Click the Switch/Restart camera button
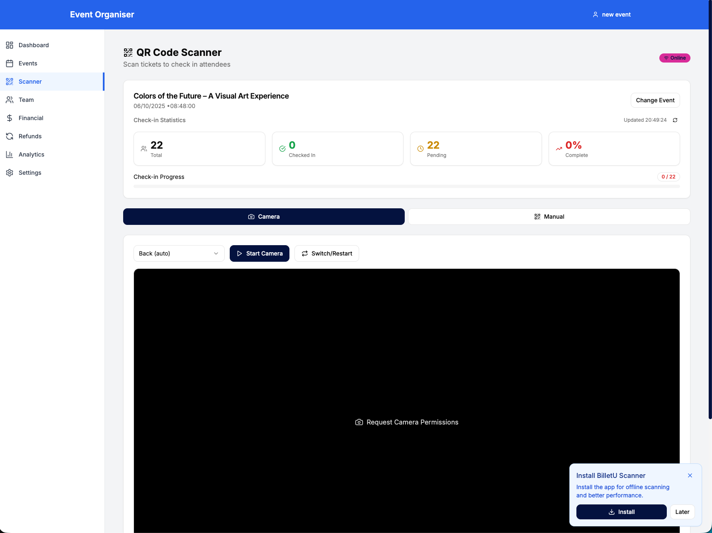Image resolution: width=712 pixels, height=533 pixels. [327, 253]
